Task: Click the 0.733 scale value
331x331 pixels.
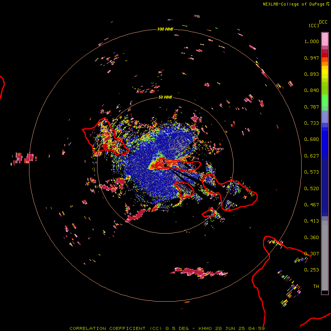Action: click(312, 123)
